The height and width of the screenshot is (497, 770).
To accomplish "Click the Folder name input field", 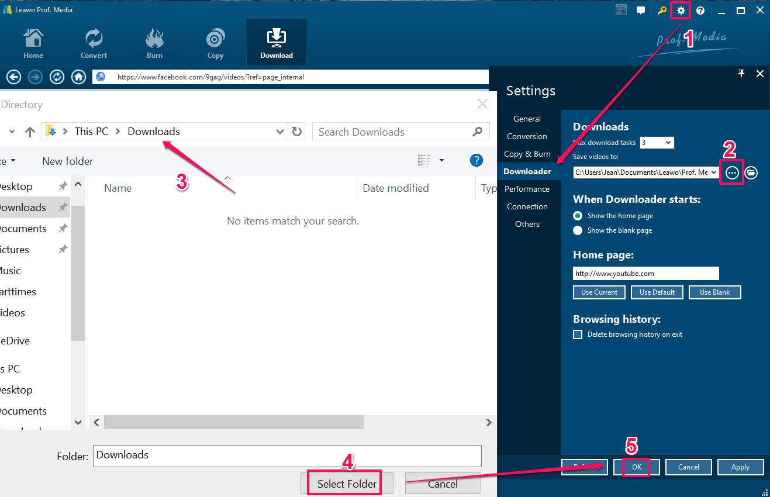I will pyautogui.click(x=287, y=455).
